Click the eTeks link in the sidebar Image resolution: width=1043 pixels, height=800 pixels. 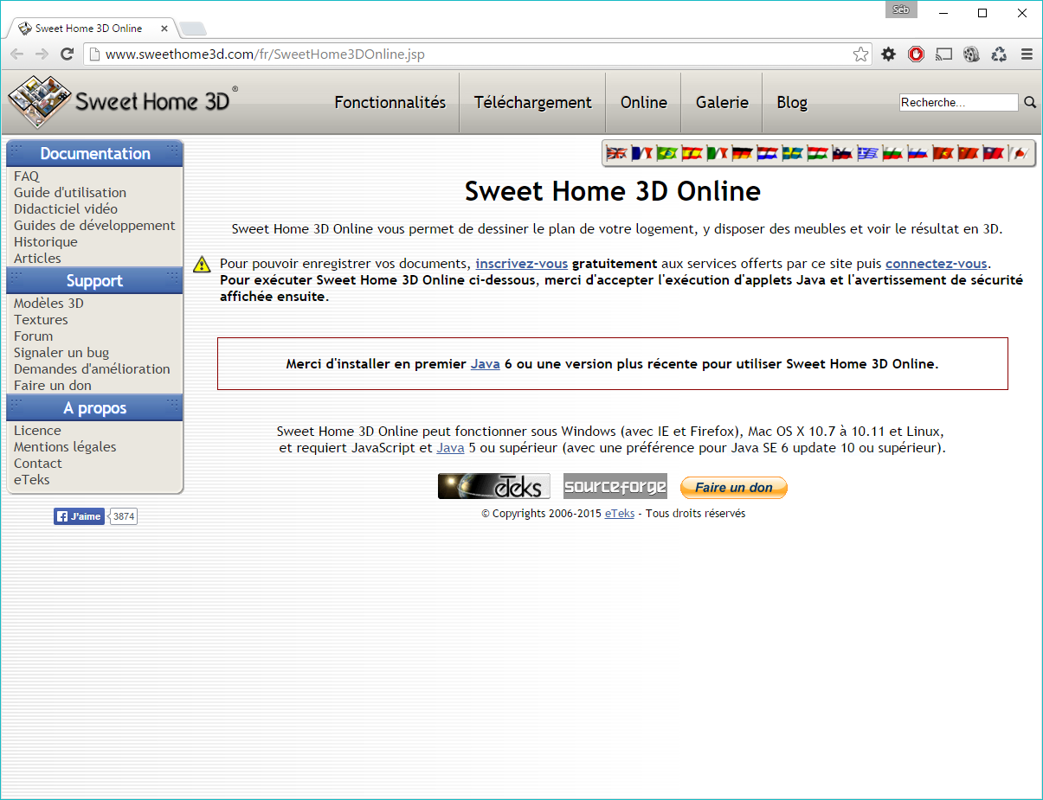pyautogui.click(x=32, y=480)
